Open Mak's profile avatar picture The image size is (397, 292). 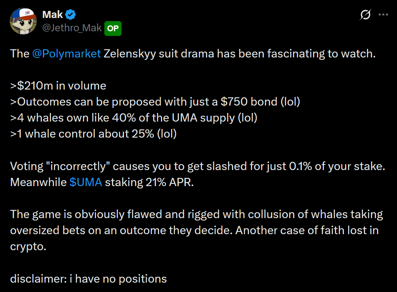23,21
